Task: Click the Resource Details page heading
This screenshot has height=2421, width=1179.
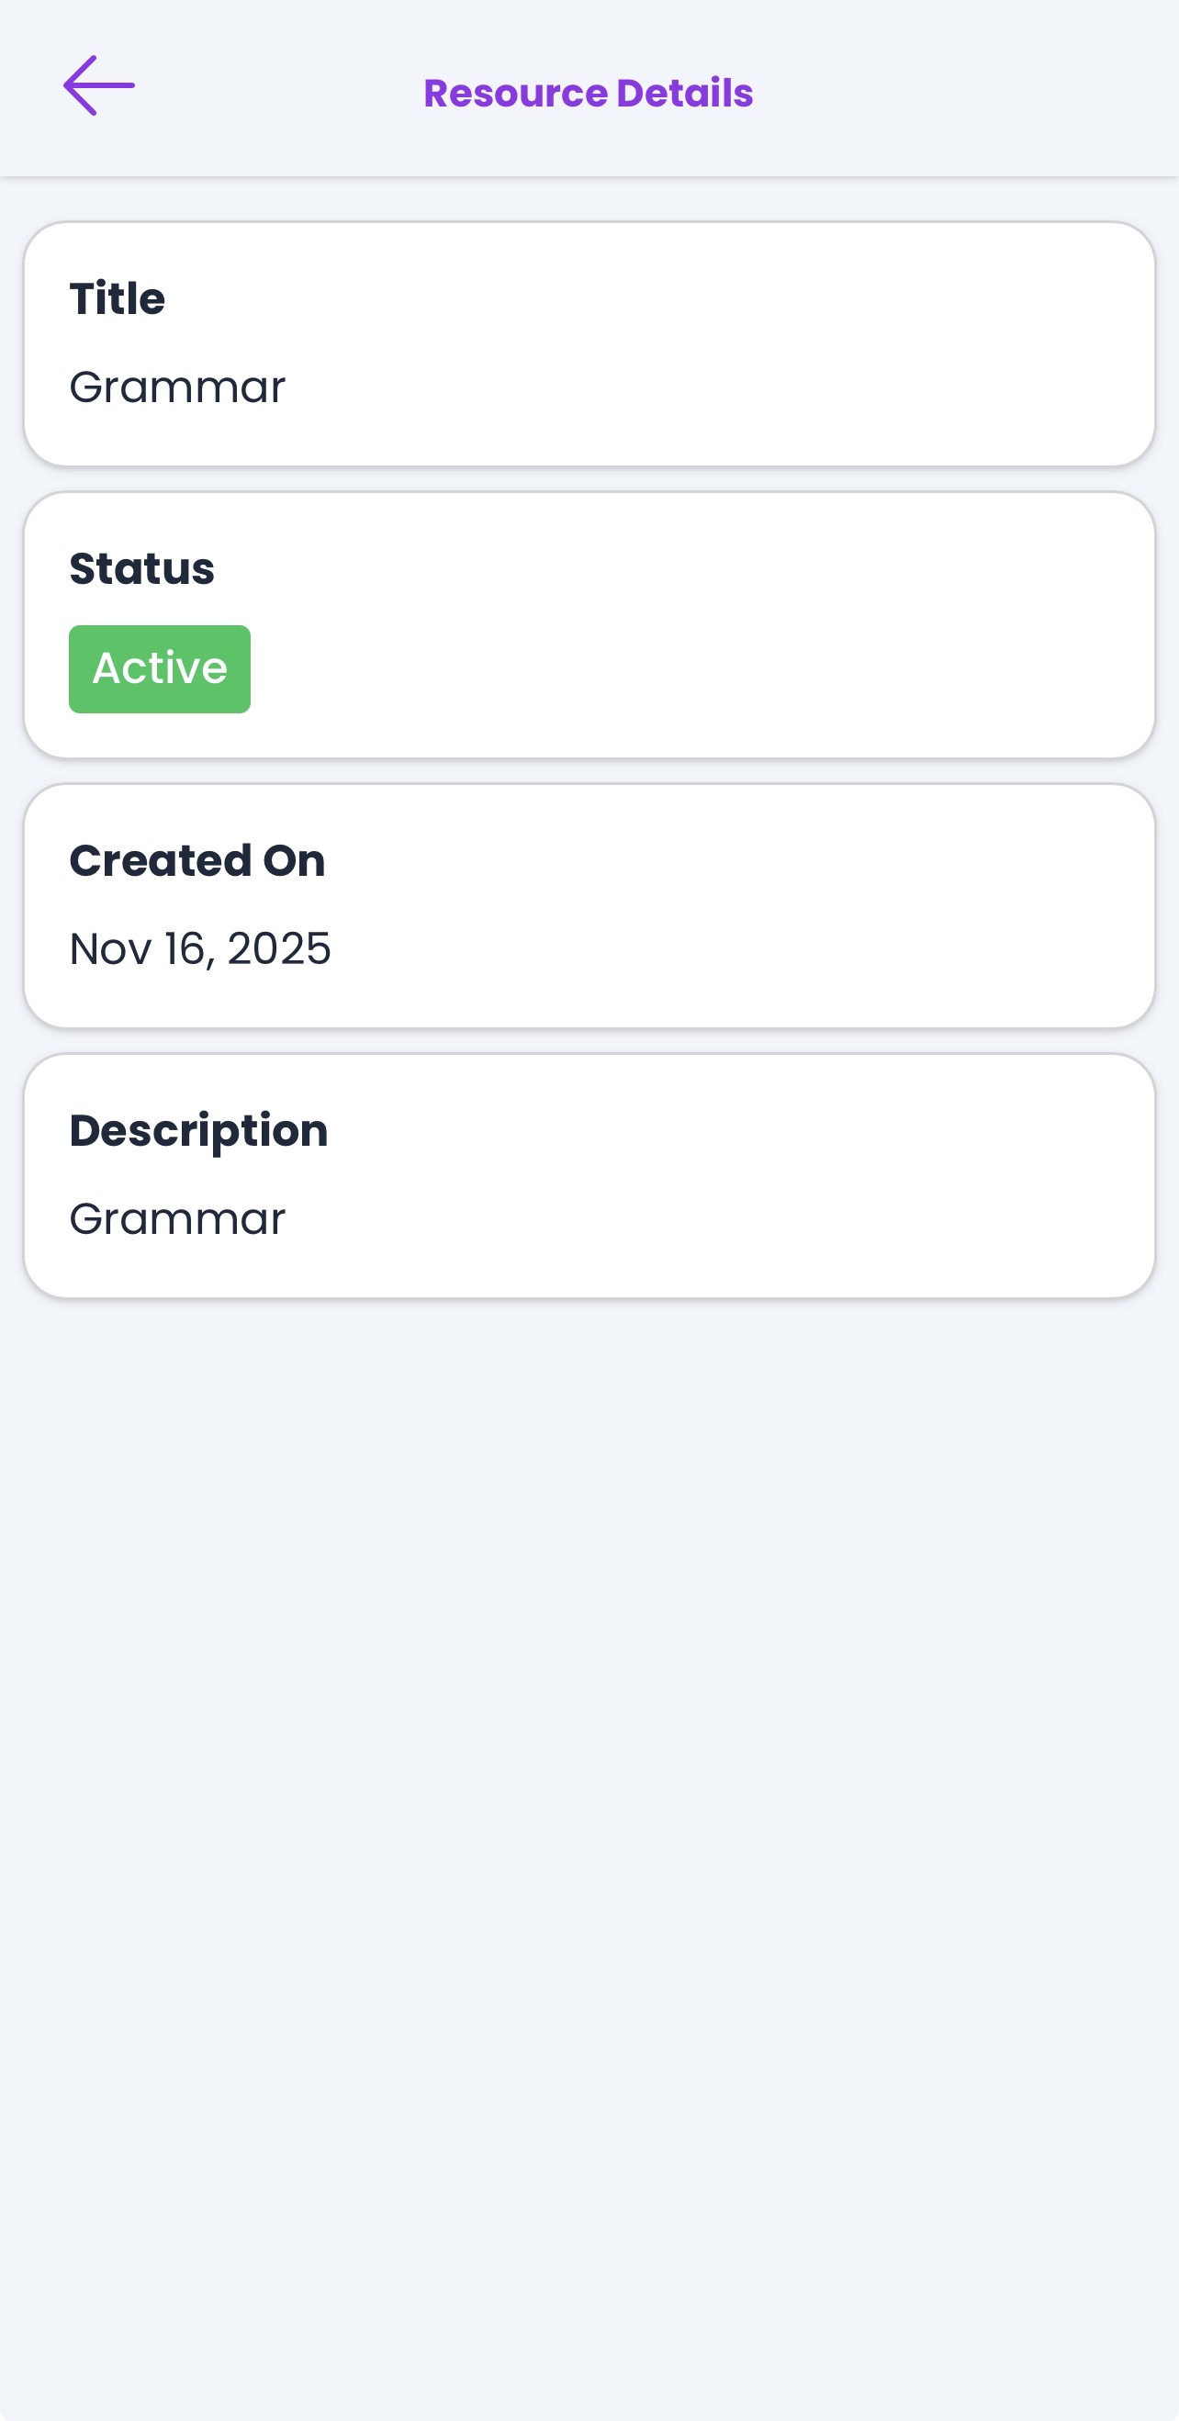Action: tap(588, 93)
